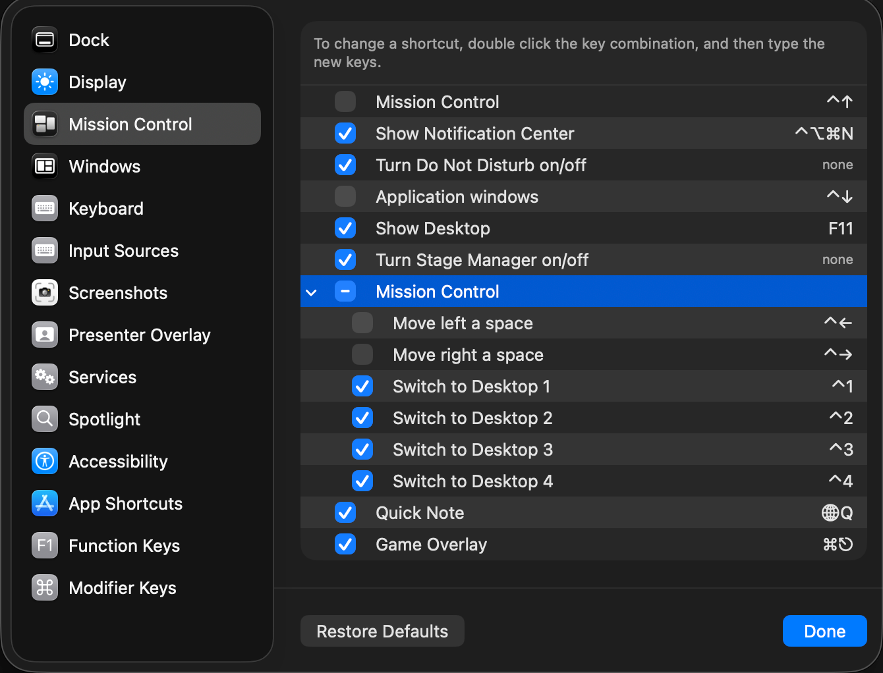Go to Spotlight shortcuts

pos(142,419)
